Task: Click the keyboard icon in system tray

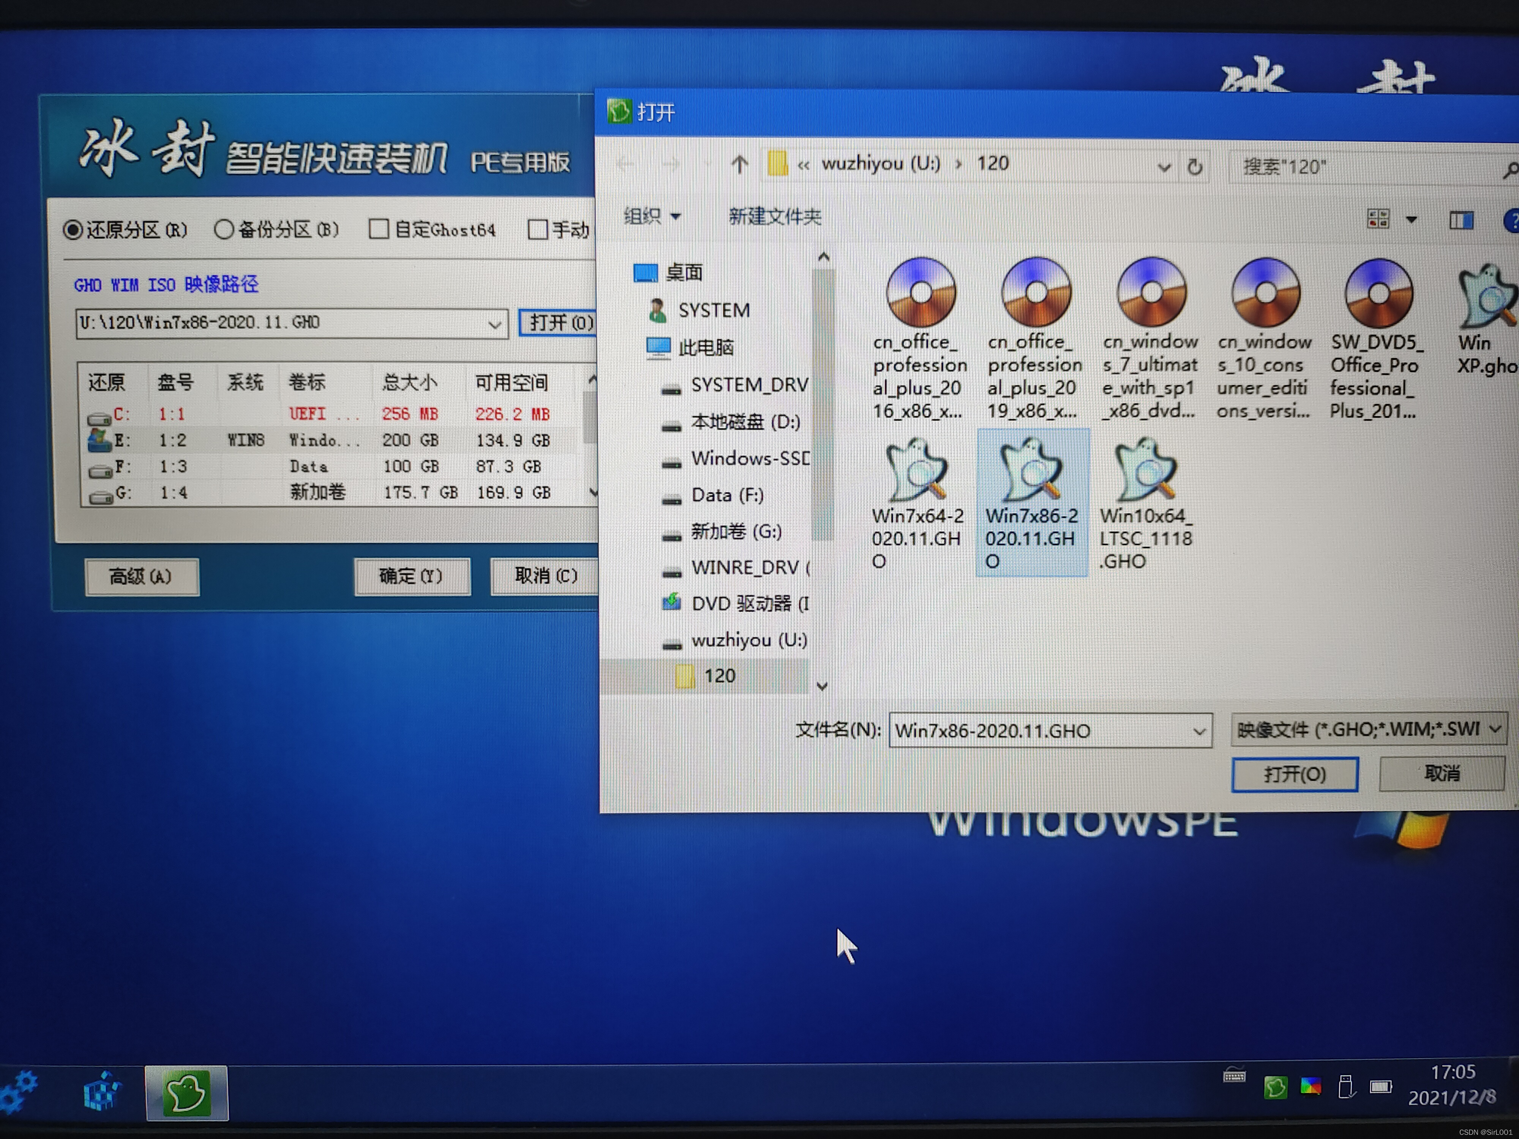Action: point(1234,1076)
